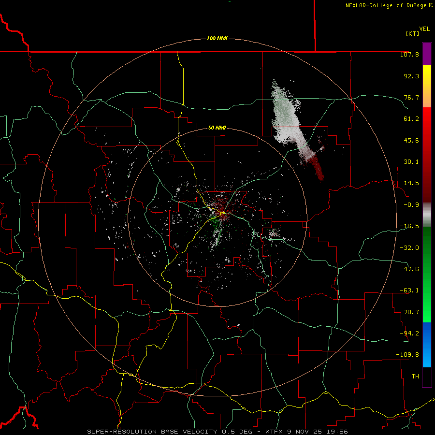Click the -94.2 legend value
Image resolution: width=435 pixels, height=435 pixels.
409,333
